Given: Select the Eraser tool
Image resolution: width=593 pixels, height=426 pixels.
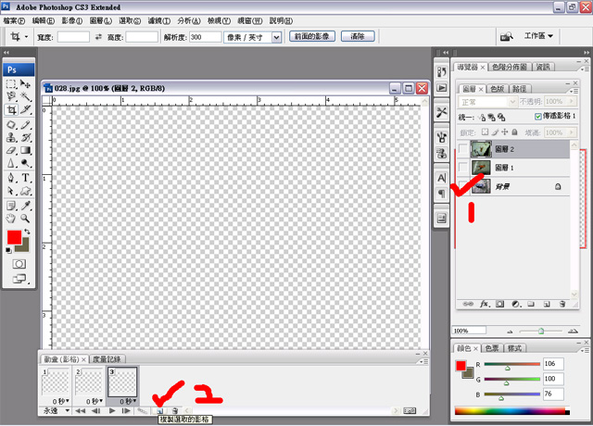Looking at the screenshot, I should [11, 150].
